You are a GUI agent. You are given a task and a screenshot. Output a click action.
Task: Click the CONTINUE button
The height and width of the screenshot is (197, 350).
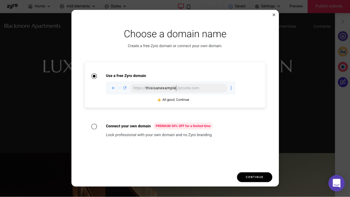(x=254, y=177)
